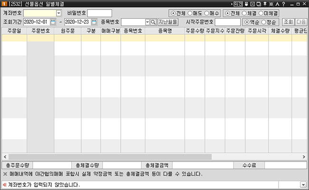The image size is (309, 190).
Task: Select the 매도 radio button
Action: [x=189, y=13]
